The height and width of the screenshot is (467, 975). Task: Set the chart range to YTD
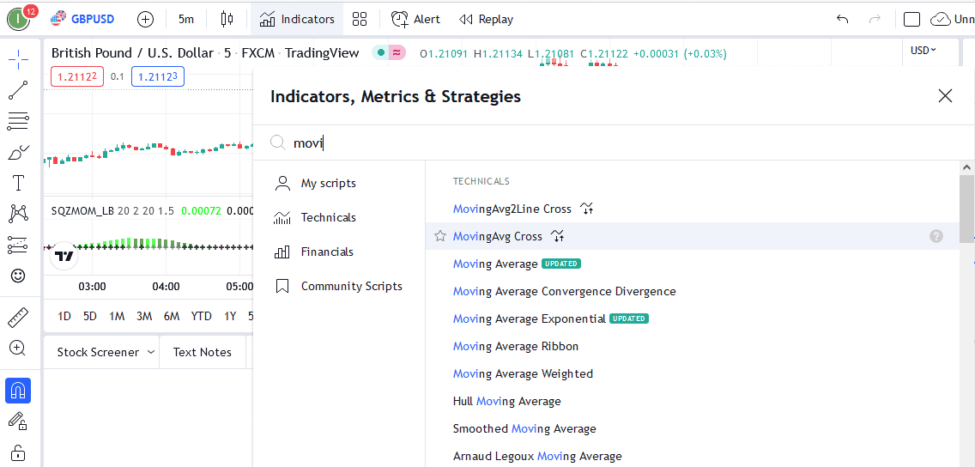(x=202, y=316)
